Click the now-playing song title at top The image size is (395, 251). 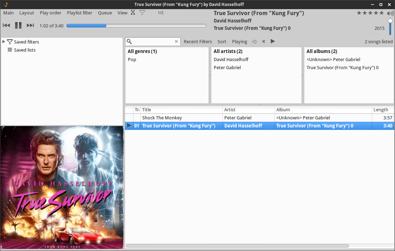click(x=259, y=13)
